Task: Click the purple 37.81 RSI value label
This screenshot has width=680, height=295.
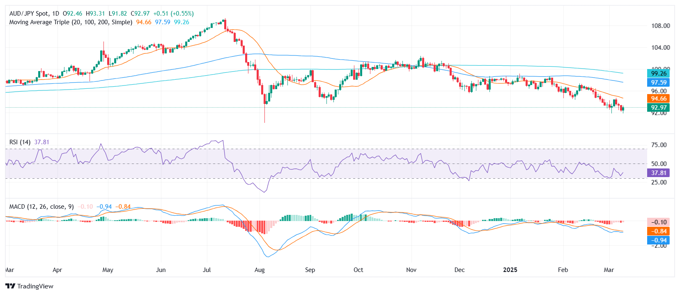Action: pyautogui.click(x=658, y=173)
